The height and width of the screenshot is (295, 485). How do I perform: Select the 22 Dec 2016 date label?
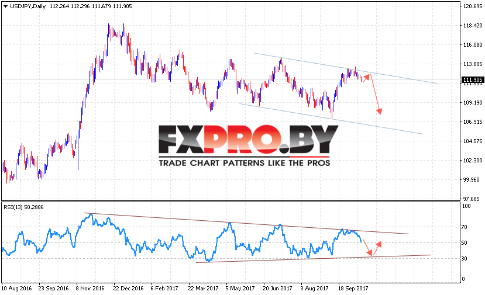point(128,289)
